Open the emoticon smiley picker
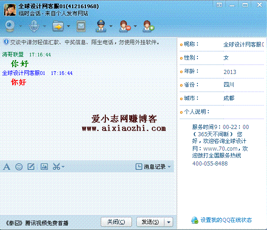The height and width of the screenshot is (230, 267). [19, 167]
